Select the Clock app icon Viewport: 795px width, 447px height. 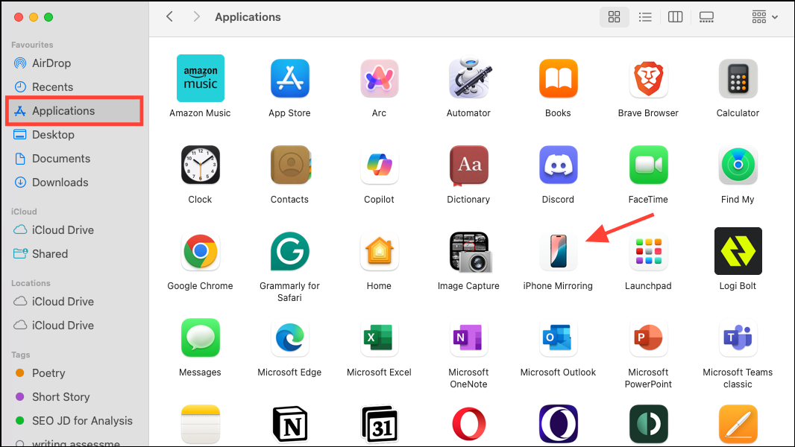coord(201,165)
